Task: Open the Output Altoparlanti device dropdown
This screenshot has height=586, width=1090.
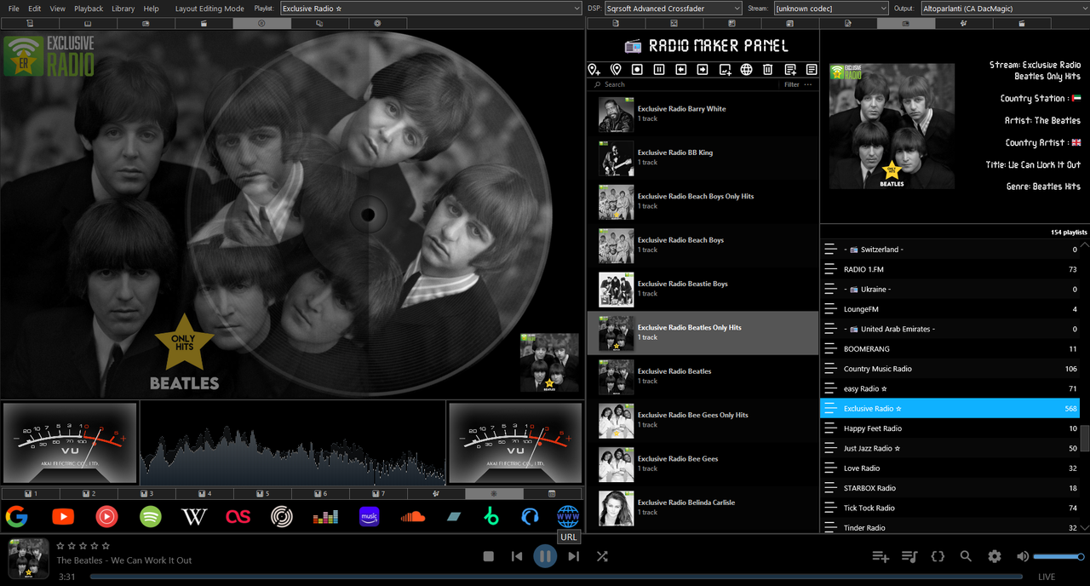Action: pos(1006,9)
